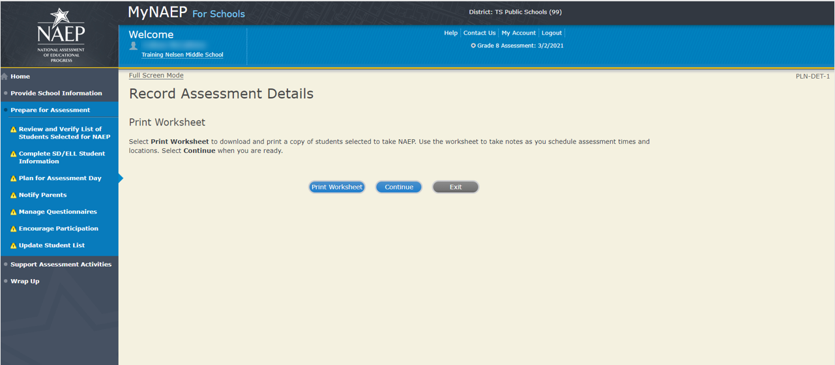Open Review and Verify List of Students
835x365 pixels.
coord(64,133)
